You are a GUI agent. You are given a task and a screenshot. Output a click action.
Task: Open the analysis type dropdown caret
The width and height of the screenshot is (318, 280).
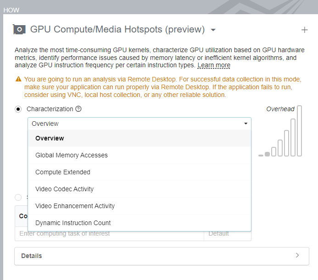[x=213, y=30]
